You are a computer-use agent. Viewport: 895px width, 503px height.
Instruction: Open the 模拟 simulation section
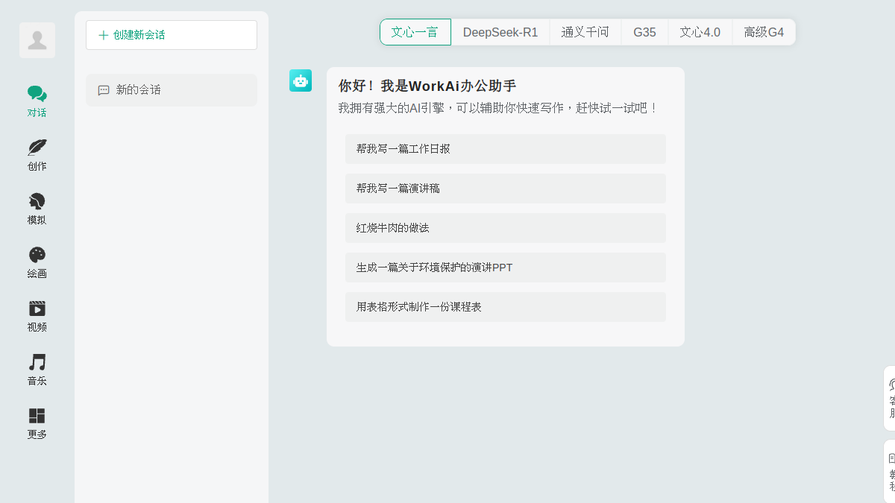click(x=37, y=209)
